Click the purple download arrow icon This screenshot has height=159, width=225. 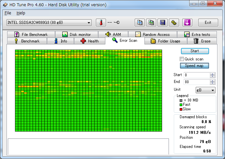tap(187, 23)
